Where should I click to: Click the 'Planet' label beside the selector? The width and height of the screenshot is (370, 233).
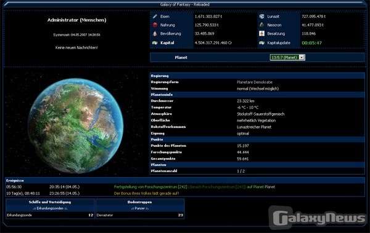click(x=181, y=57)
